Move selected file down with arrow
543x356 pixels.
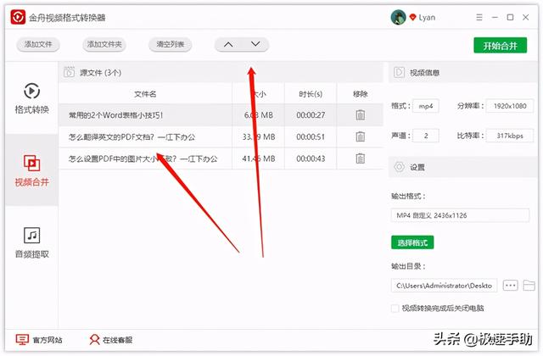[x=255, y=44]
